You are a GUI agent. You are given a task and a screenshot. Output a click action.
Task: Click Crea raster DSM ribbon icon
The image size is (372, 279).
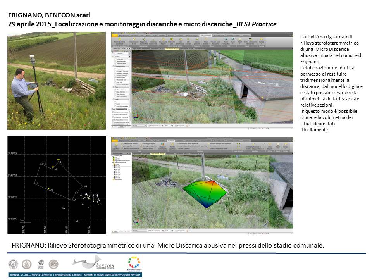(x=171, y=41)
